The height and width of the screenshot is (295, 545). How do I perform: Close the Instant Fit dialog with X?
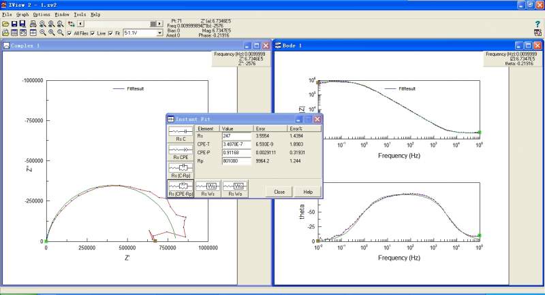(317, 119)
